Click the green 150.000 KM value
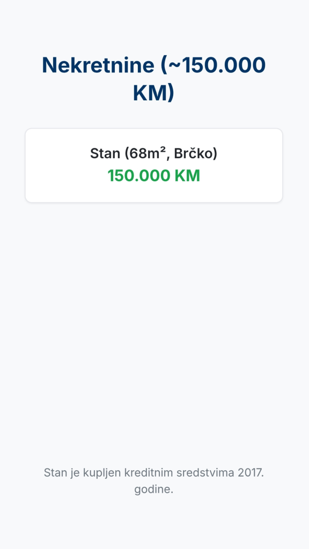309x549 pixels. click(x=154, y=176)
